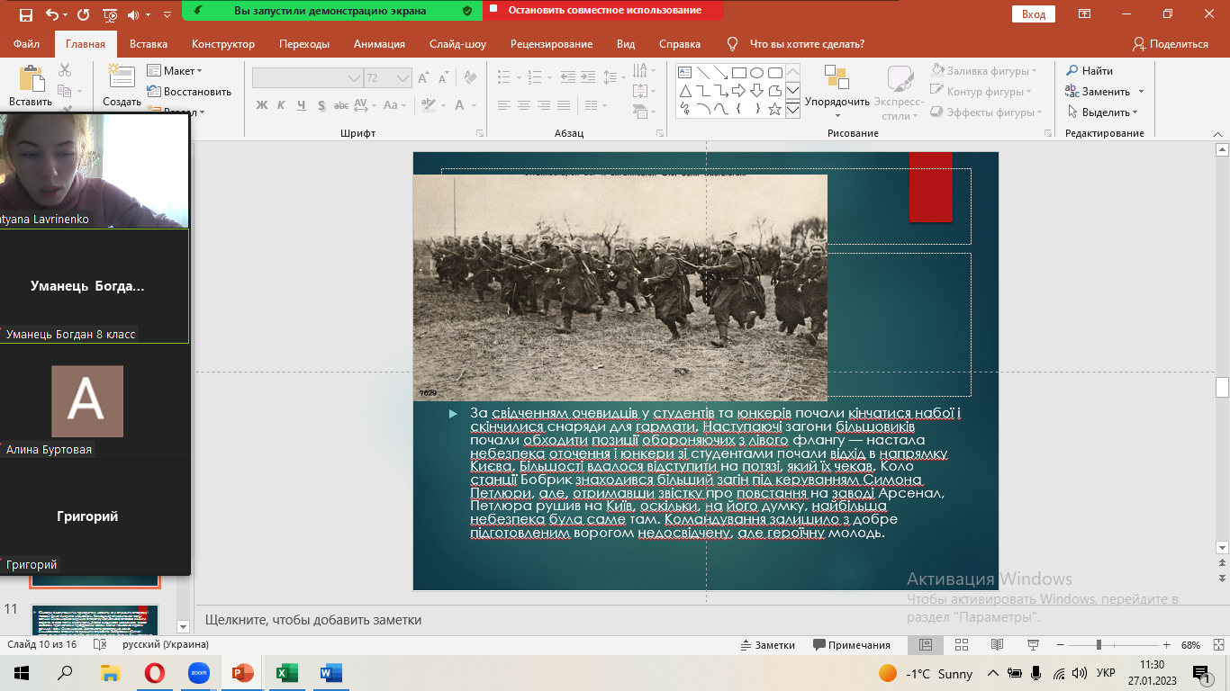1230x691 pixels.
Task: Click the Paste clipboard icon
Action: point(32,79)
